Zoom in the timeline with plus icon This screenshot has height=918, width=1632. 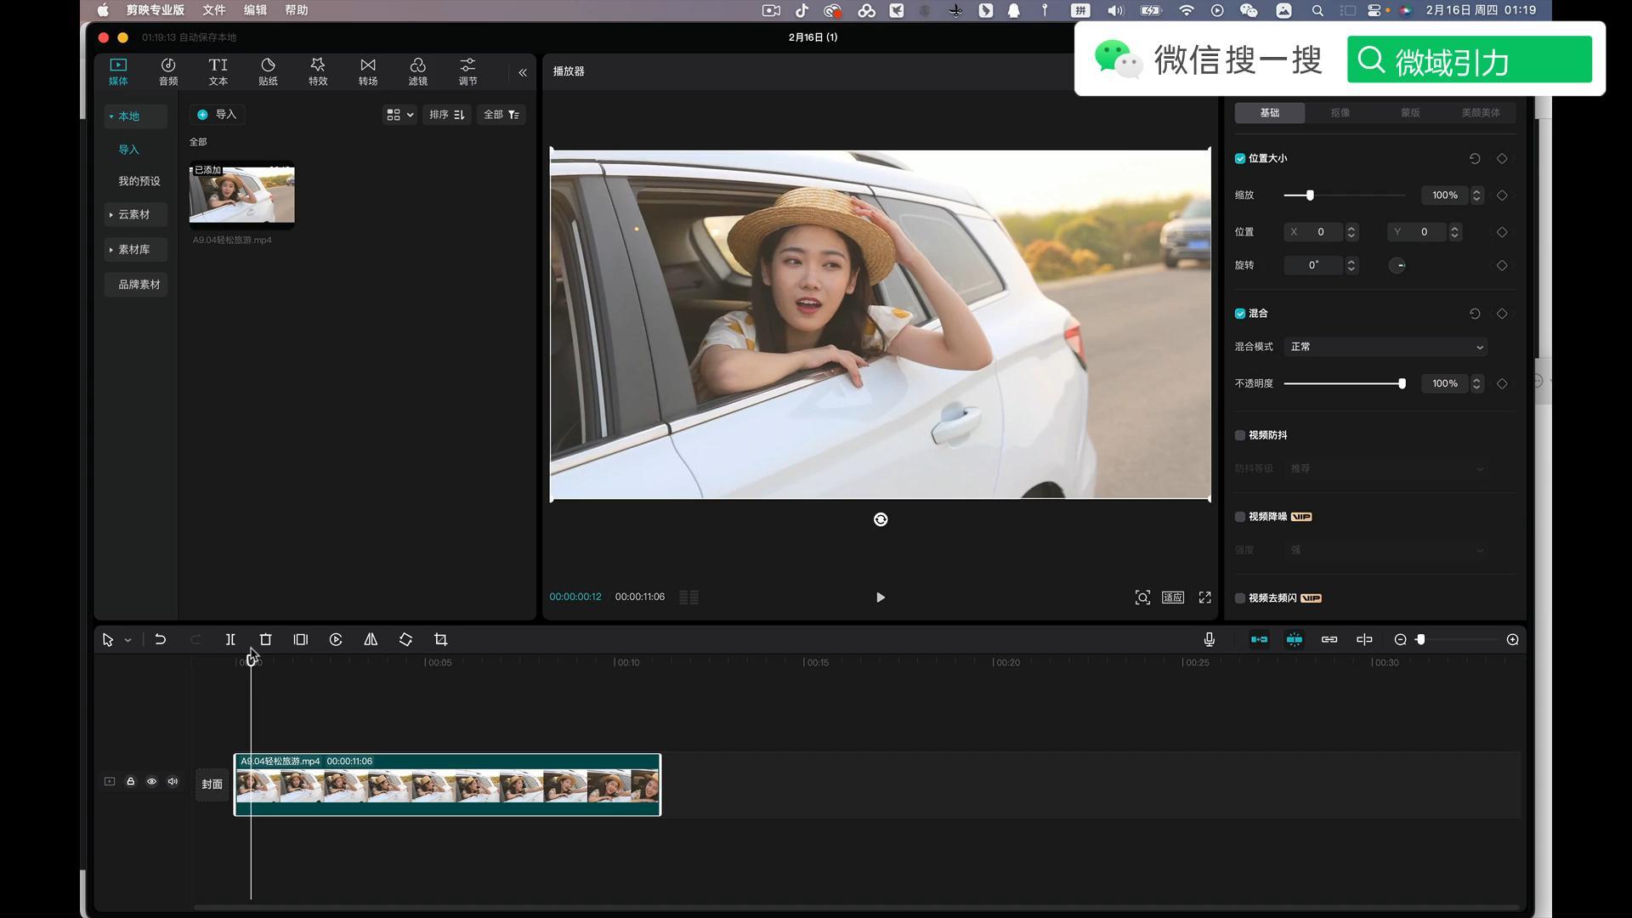point(1512,639)
